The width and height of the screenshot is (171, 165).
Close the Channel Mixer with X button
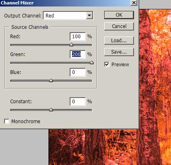click(x=134, y=3)
